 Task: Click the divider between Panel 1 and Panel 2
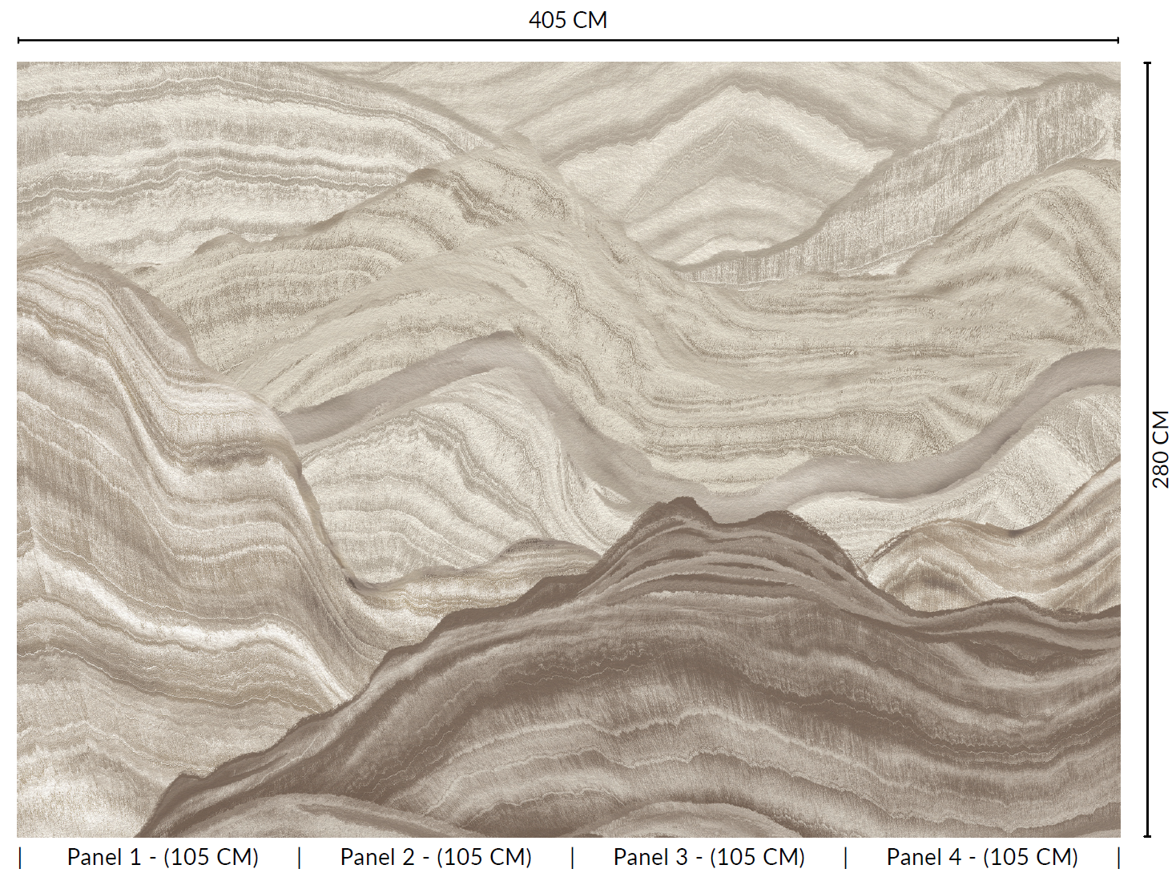(300, 859)
